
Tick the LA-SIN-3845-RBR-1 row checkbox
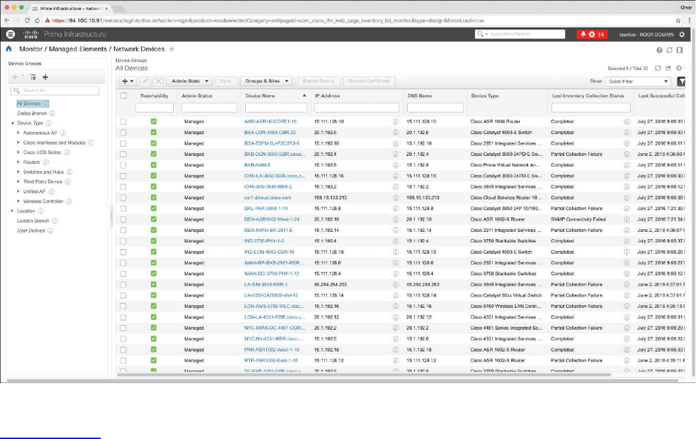click(123, 284)
